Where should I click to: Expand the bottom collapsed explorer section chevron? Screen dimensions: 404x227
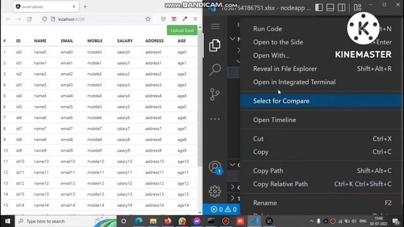[x=232, y=198]
